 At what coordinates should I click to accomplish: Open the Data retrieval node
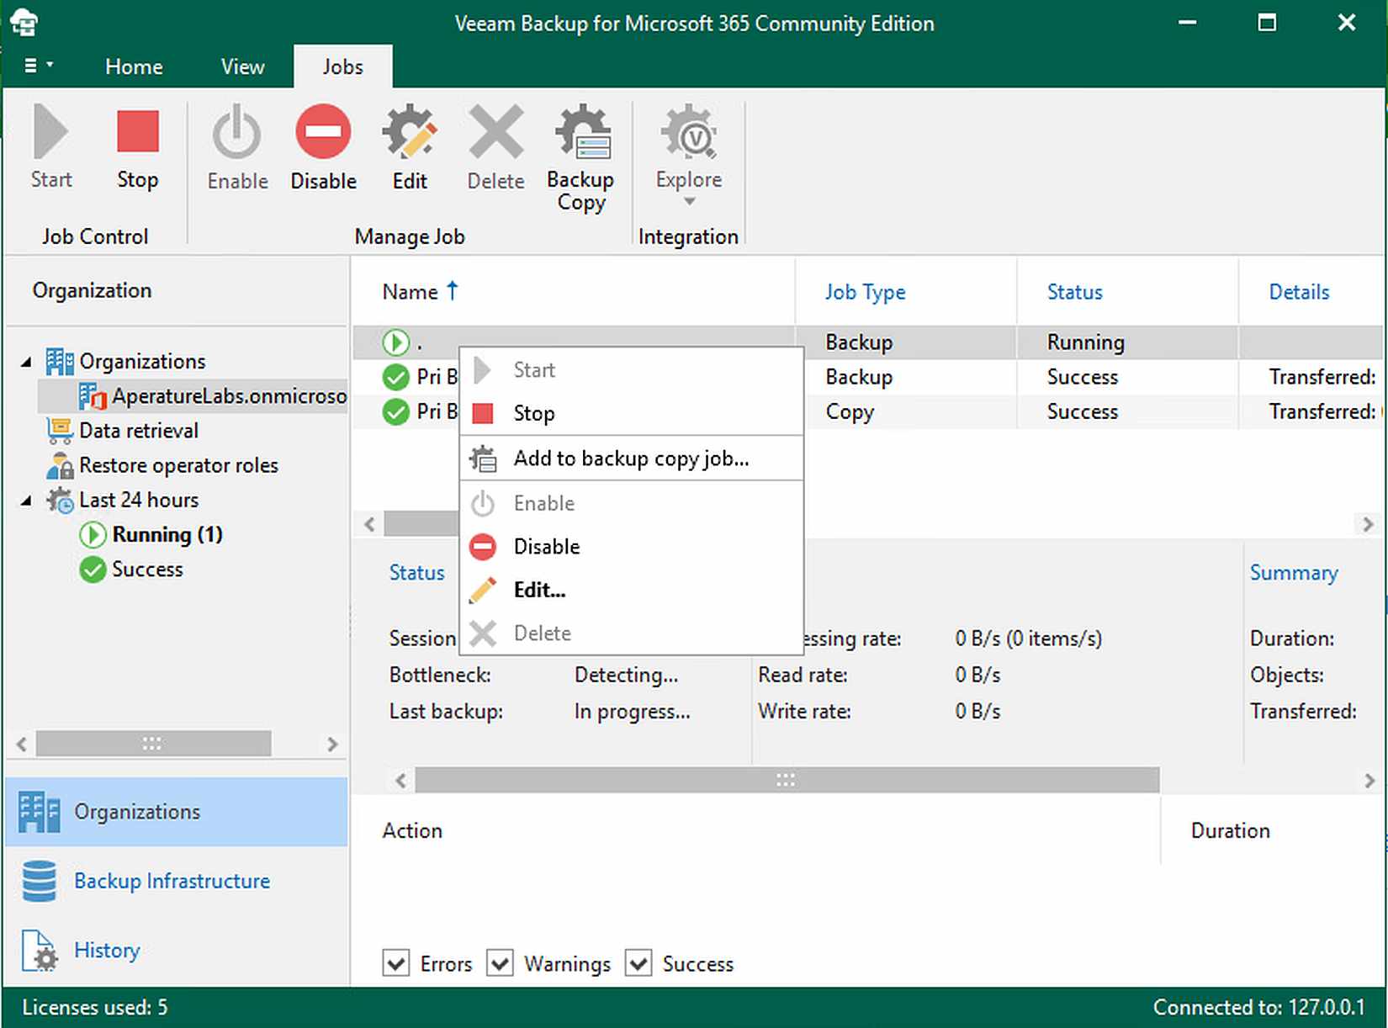click(x=123, y=431)
